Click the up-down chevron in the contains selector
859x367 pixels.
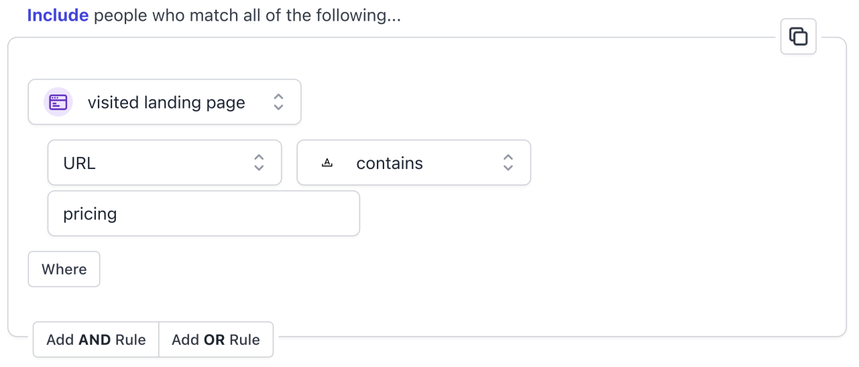tap(508, 163)
